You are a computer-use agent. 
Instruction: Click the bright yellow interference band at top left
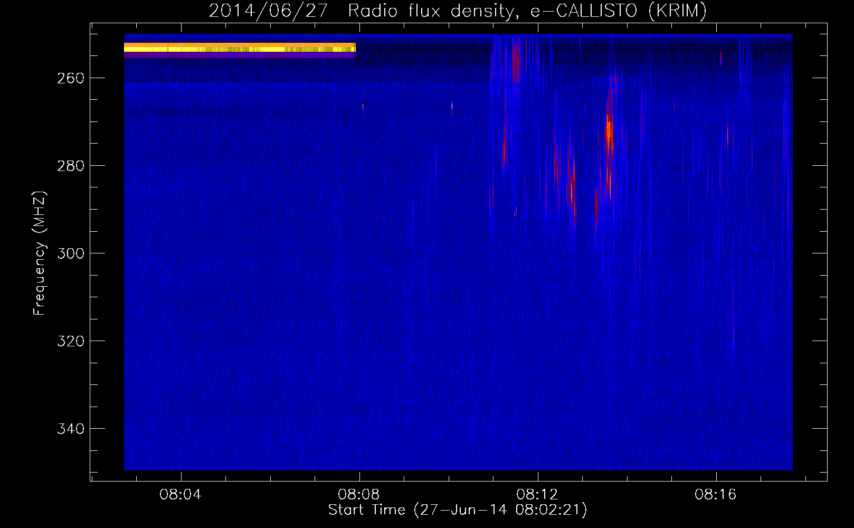point(240,48)
